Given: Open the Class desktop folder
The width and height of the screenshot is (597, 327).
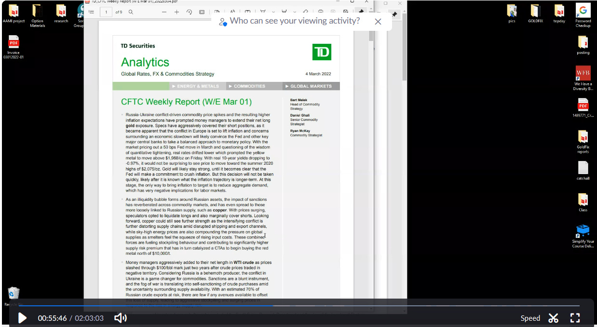Looking at the screenshot, I should click(x=583, y=202).
